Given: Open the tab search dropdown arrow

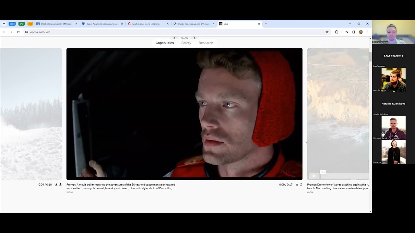Looking at the screenshot, I should pyautogui.click(x=4, y=24).
